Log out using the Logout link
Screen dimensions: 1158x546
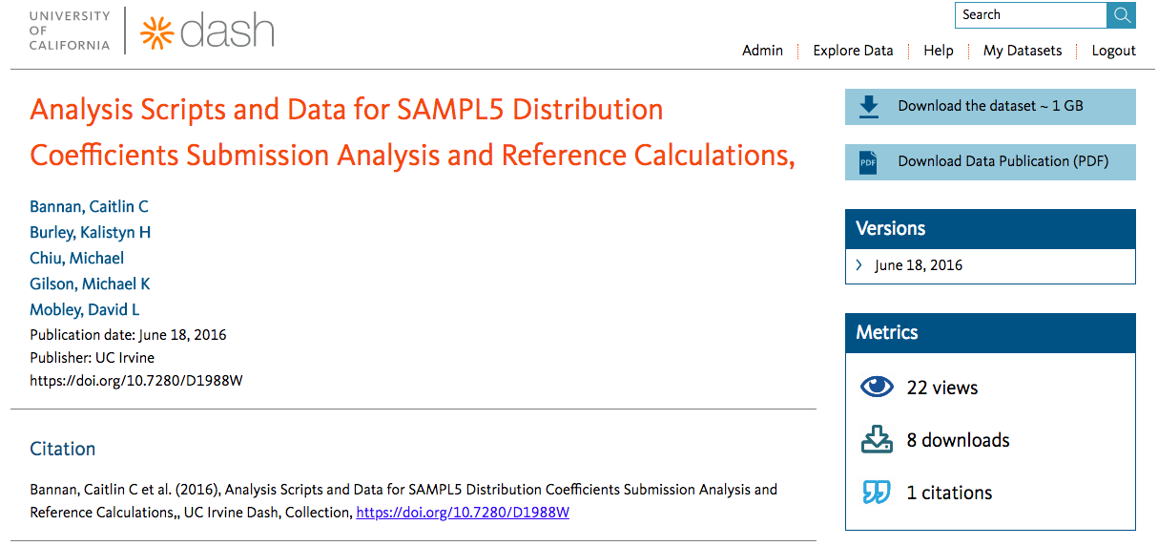point(1113,51)
